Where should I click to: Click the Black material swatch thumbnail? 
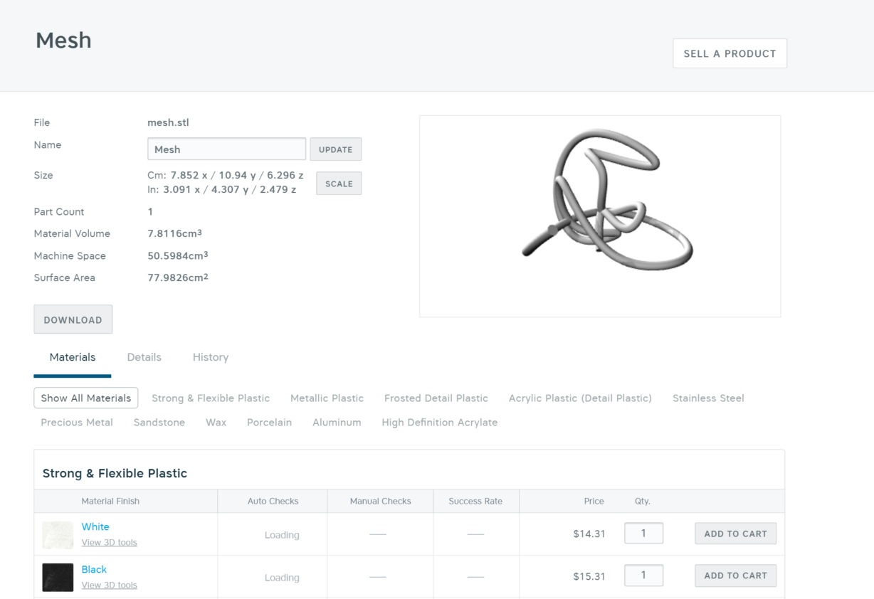coord(58,577)
